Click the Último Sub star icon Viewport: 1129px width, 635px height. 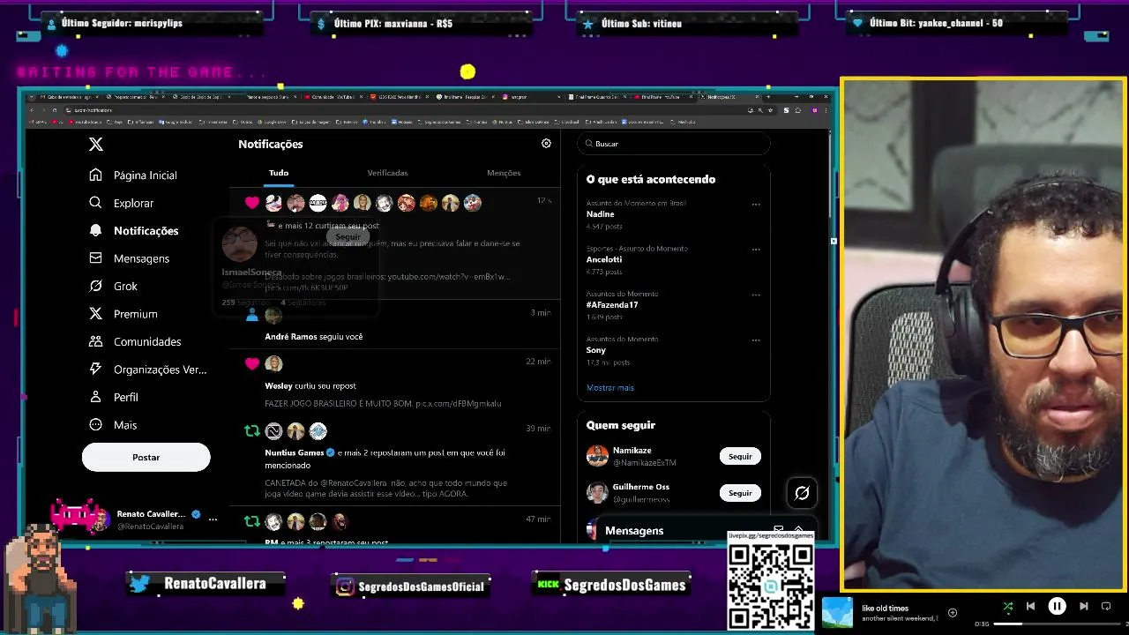click(x=588, y=24)
